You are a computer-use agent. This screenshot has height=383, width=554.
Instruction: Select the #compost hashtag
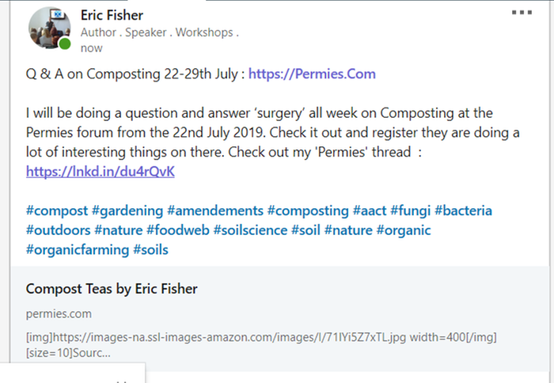pos(57,210)
